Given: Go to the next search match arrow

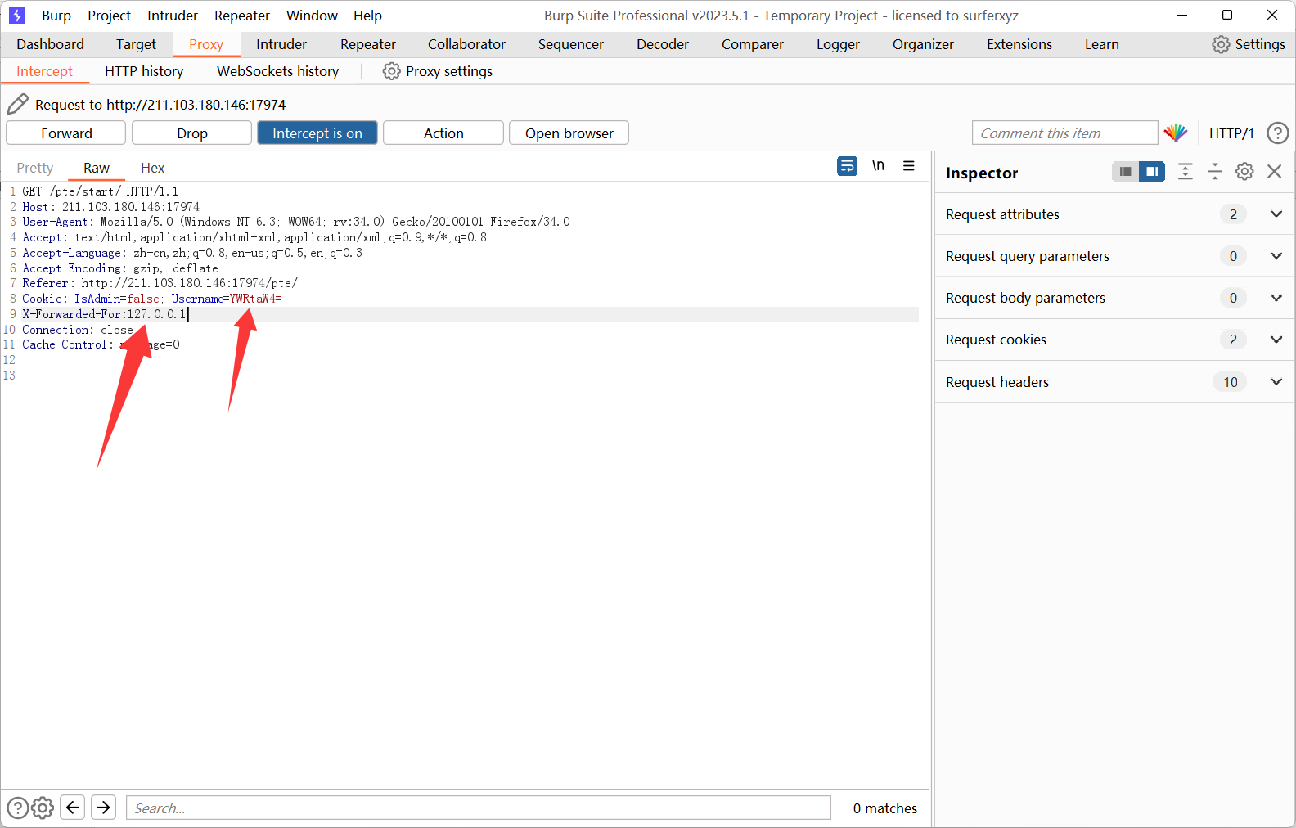Looking at the screenshot, I should [103, 808].
